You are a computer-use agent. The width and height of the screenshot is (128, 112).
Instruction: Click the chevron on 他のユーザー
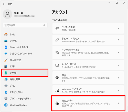tap(118, 103)
